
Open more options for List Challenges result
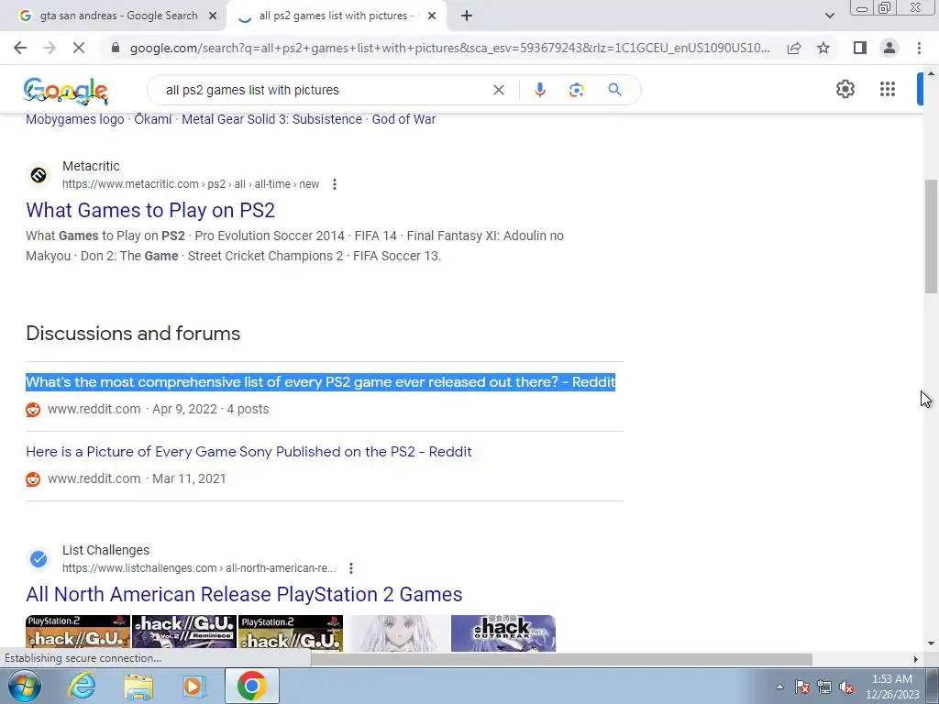351,568
